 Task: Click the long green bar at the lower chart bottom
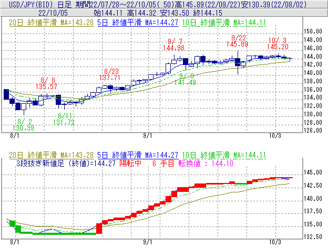point(65,234)
